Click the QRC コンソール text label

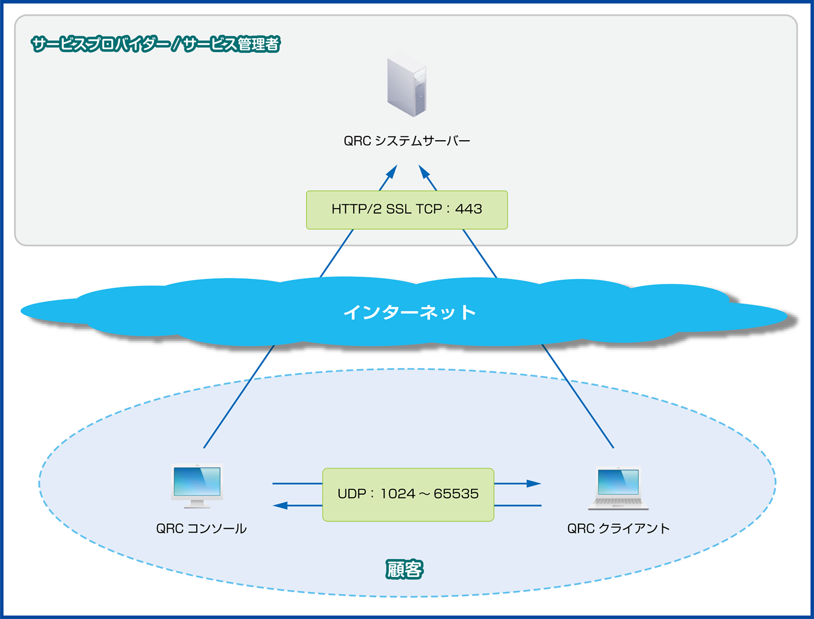[x=201, y=529]
